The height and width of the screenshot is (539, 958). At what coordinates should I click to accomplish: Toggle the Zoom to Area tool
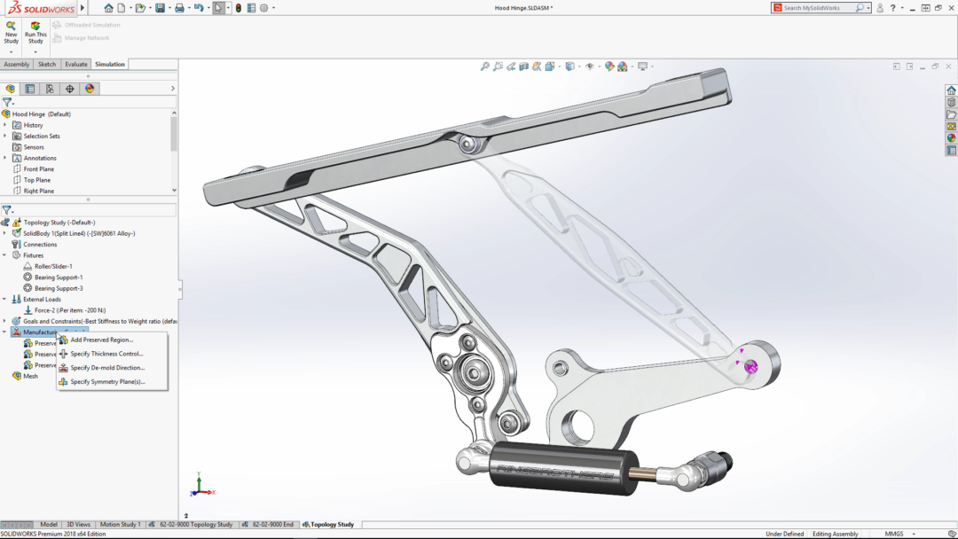coord(498,66)
